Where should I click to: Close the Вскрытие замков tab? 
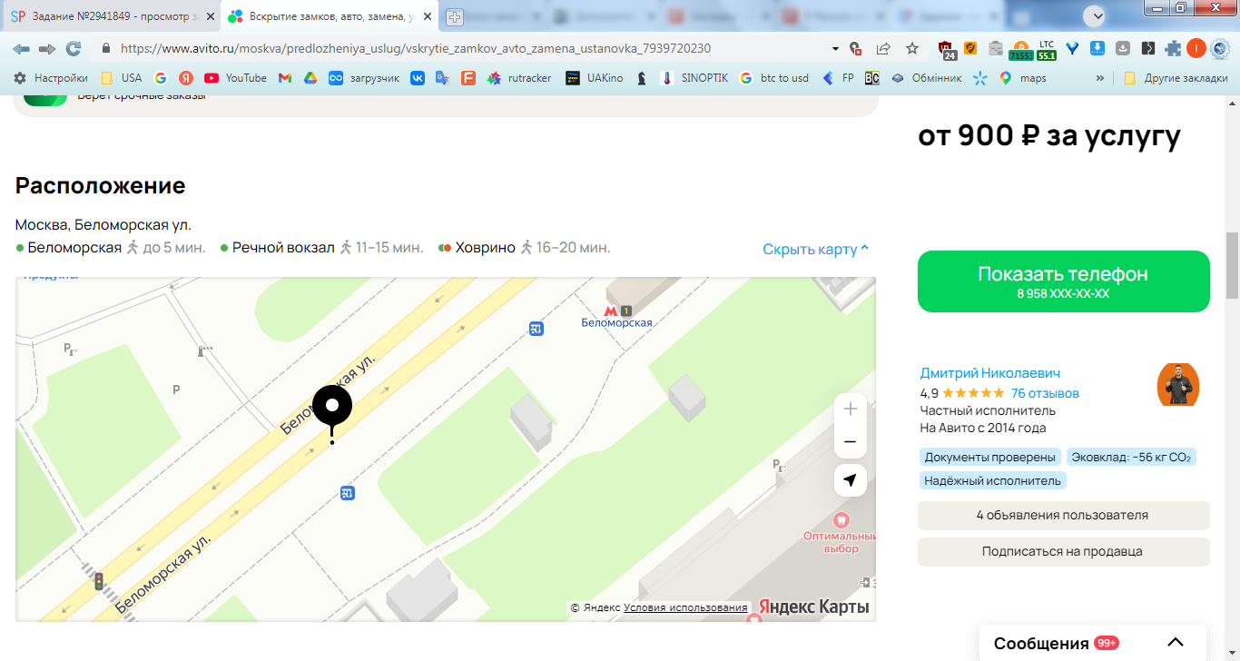pos(428,16)
